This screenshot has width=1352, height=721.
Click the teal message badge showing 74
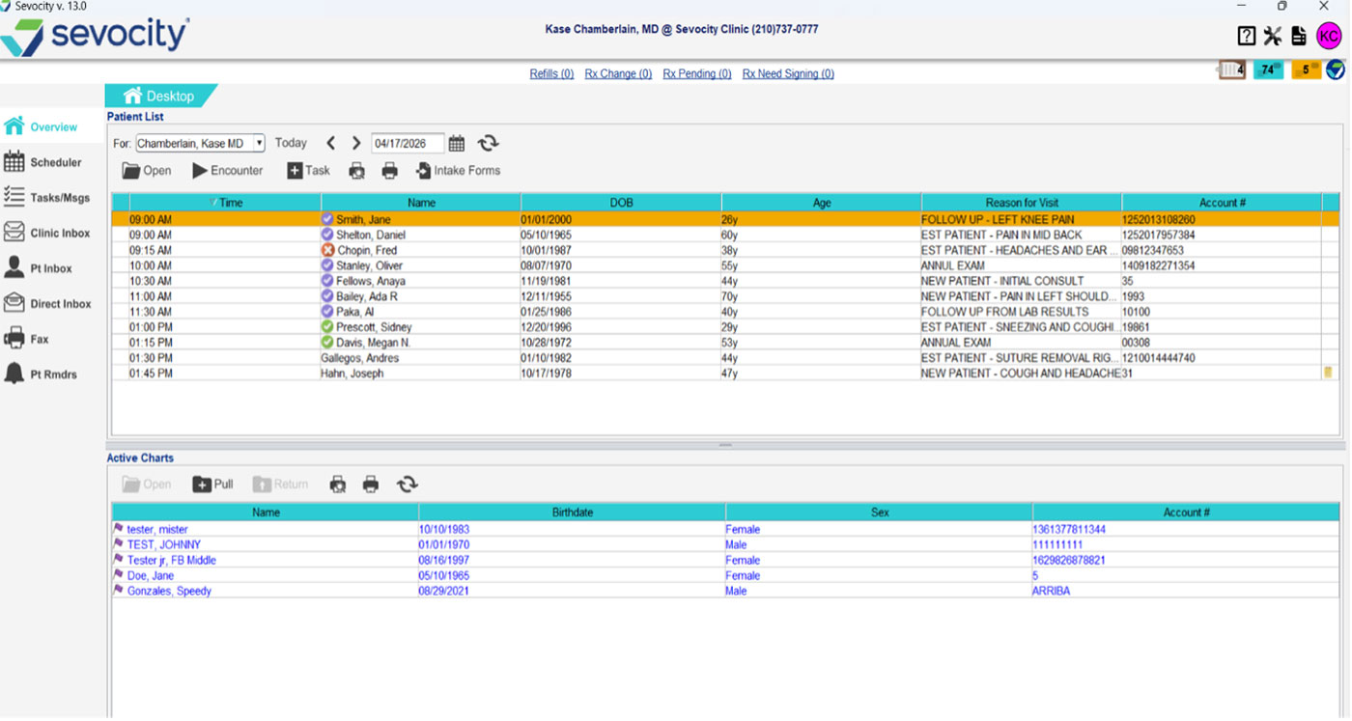1268,69
